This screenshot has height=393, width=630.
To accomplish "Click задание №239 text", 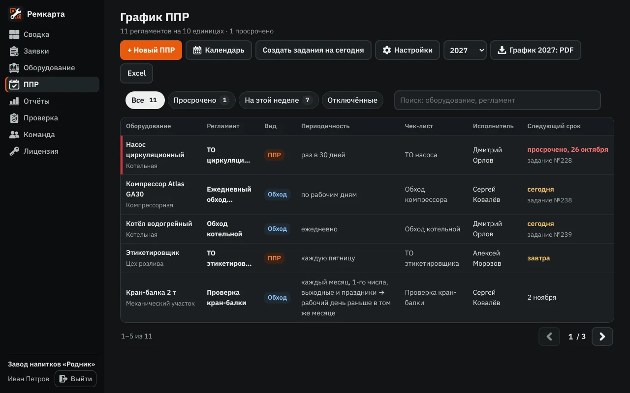I will (550, 234).
